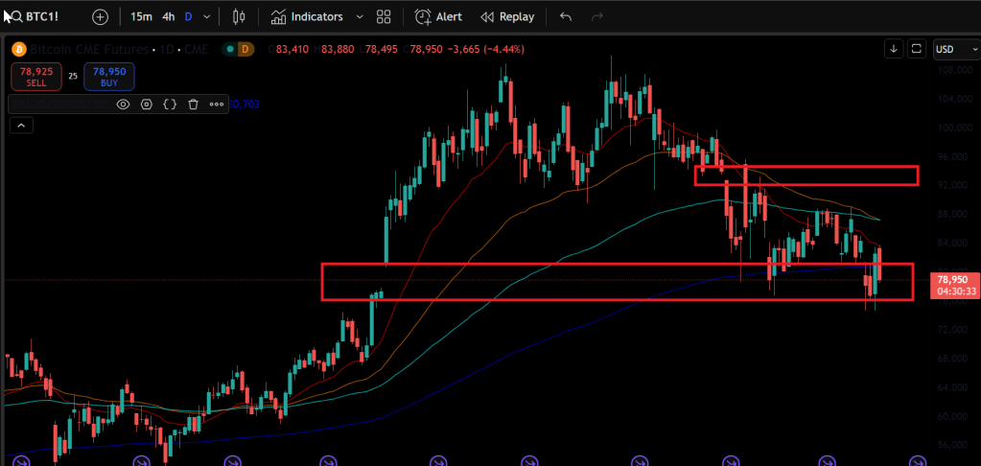981x466 pixels.
Task: Expand the timeframe interval dropdown
Action: (x=207, y=16)
